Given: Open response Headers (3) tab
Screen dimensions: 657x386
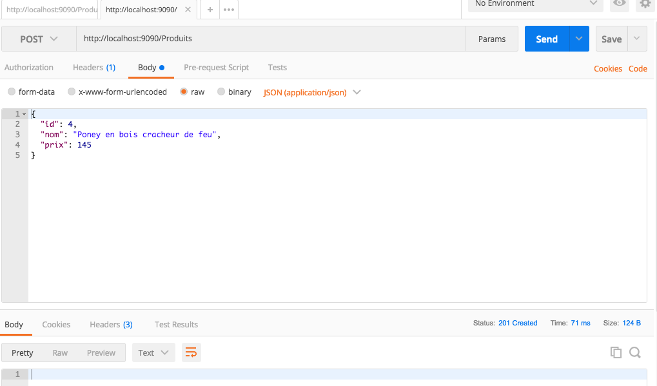Looking at the screenshot, I should (x=111, y=324).
